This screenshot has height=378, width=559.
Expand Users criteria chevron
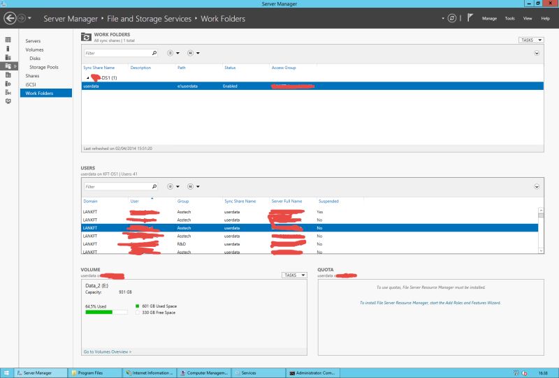[537, 186]
